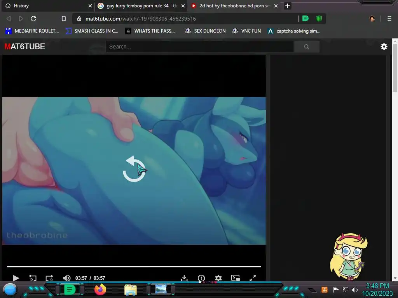Viewport: 398px width, 298px height.
Task: Close the History tab
Action: [90, 6]
